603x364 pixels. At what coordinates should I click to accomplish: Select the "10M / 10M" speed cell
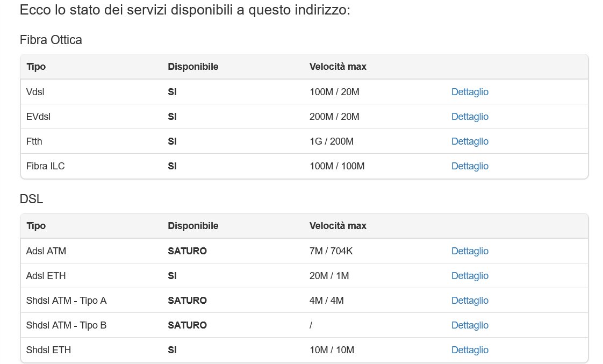click(332, 350)
